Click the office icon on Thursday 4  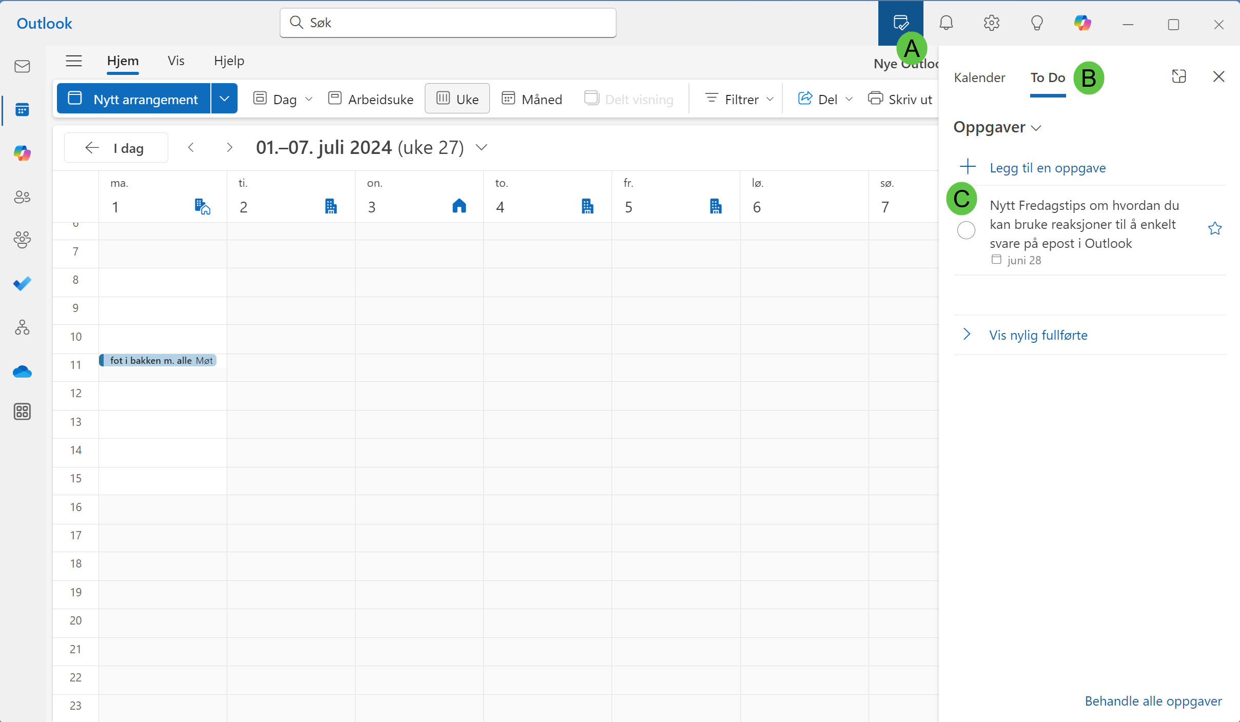(587, 206)
